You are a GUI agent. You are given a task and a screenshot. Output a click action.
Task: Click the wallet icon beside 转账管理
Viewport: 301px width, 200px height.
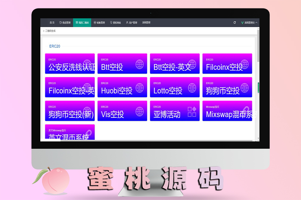pyautogui.click(x=95, y=22)
